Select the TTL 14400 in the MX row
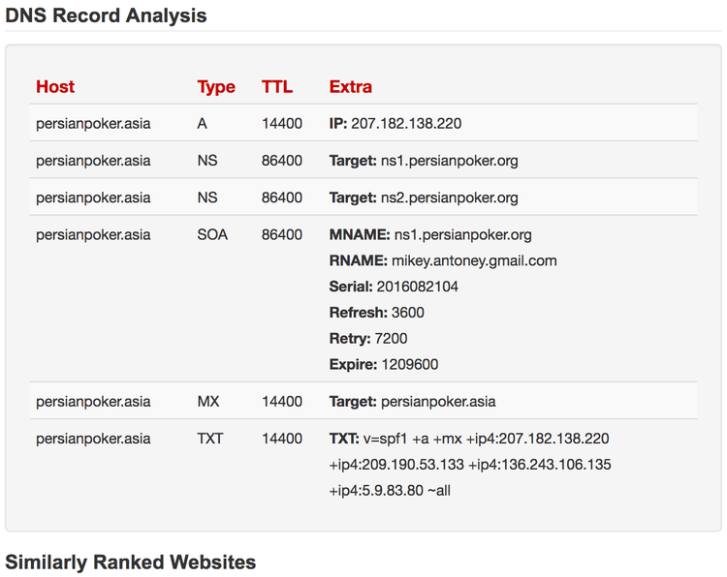The width and height of the screenshot is (727, 577). point(282,402)
